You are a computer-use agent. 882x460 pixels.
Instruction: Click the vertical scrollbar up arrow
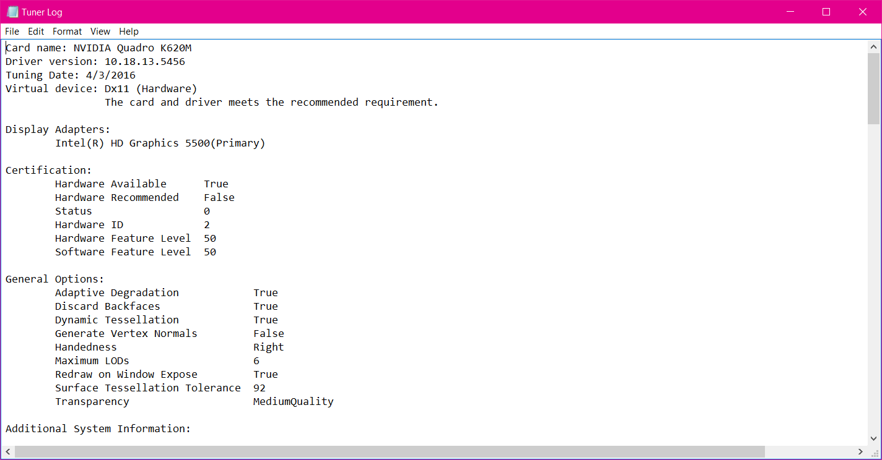pyautogui.click(x=873, y=46)
